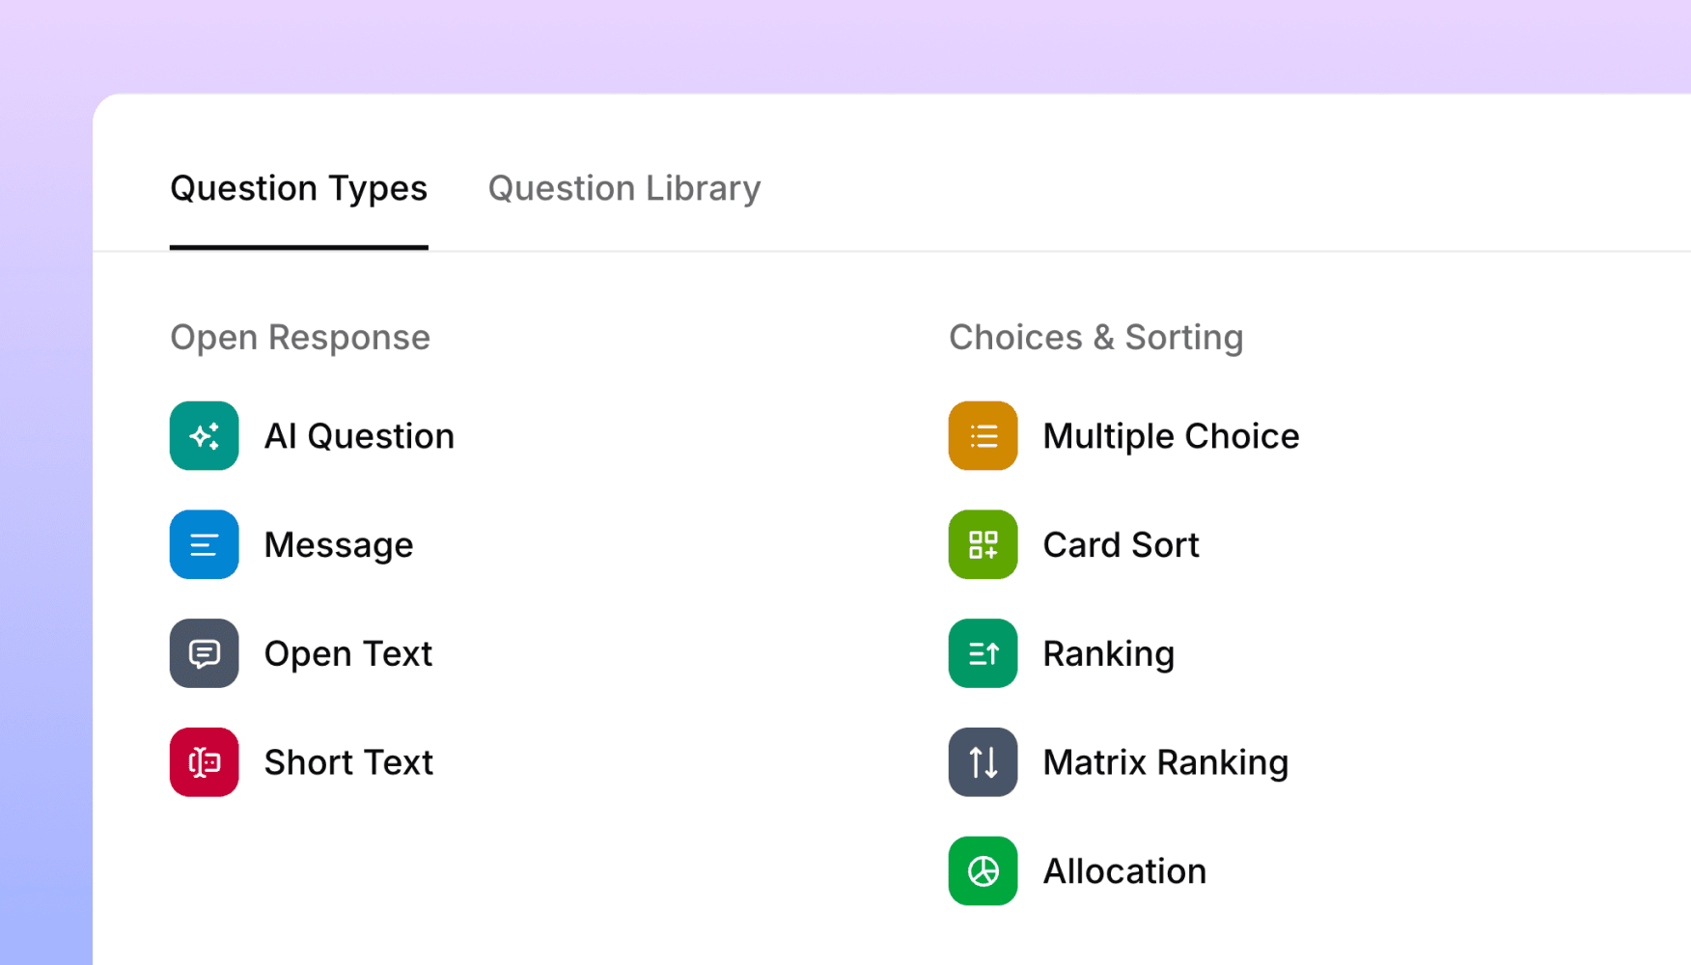
Task: Pick the Open Text question type
Action: [348, 653]
